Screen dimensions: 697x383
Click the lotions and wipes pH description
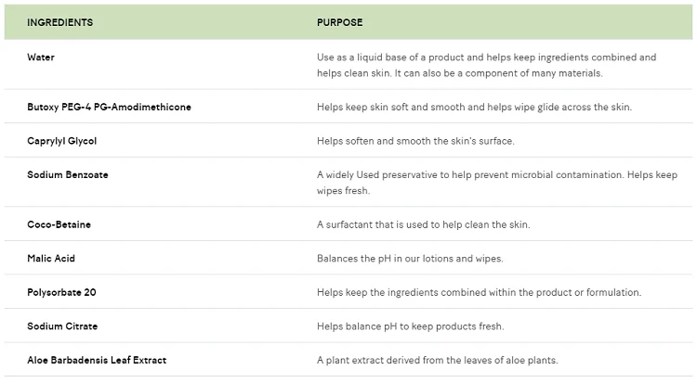[x=410, y=259]
